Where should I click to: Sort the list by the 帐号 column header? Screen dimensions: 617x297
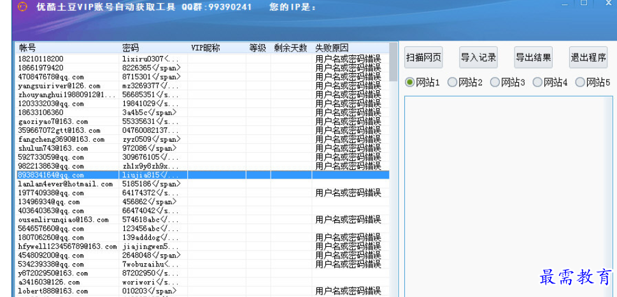pyautogui.click(x=67, y=48)
